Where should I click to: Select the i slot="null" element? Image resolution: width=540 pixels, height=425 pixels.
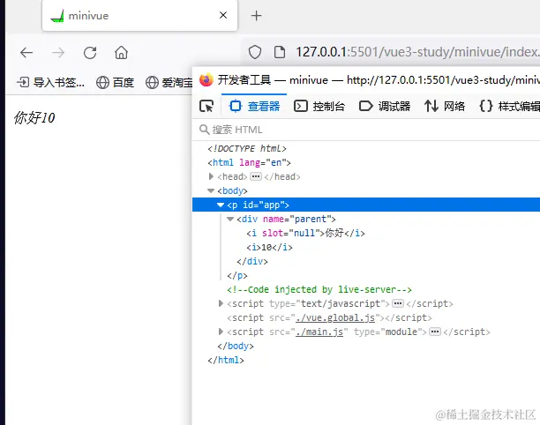tap(305, 233)
